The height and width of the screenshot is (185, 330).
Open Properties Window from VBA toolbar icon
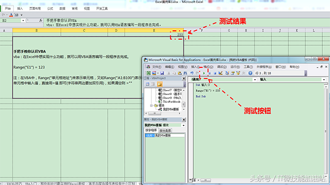[233, 73]
